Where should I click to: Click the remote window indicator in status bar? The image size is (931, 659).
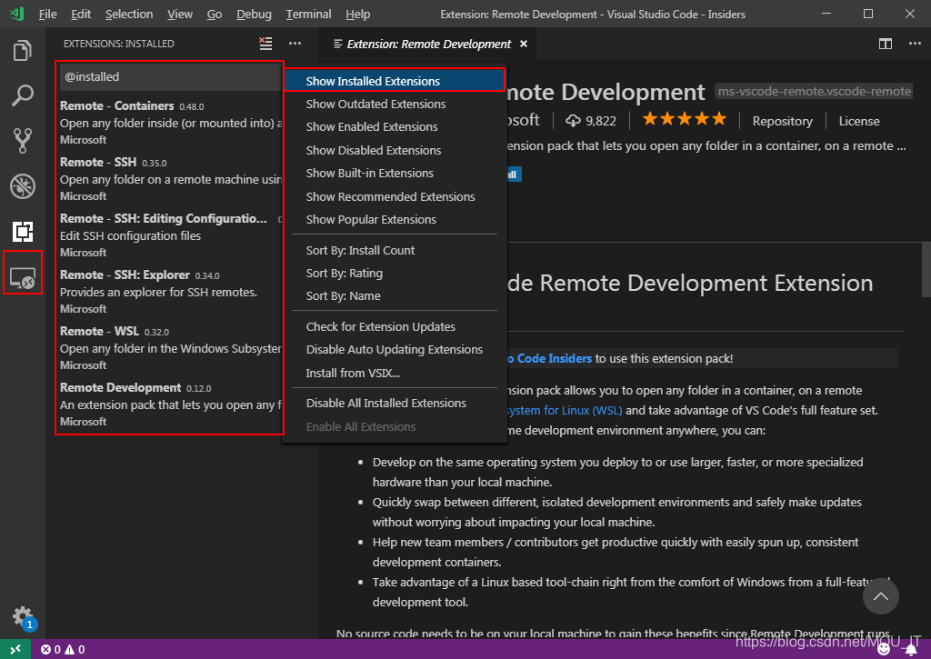15,650
